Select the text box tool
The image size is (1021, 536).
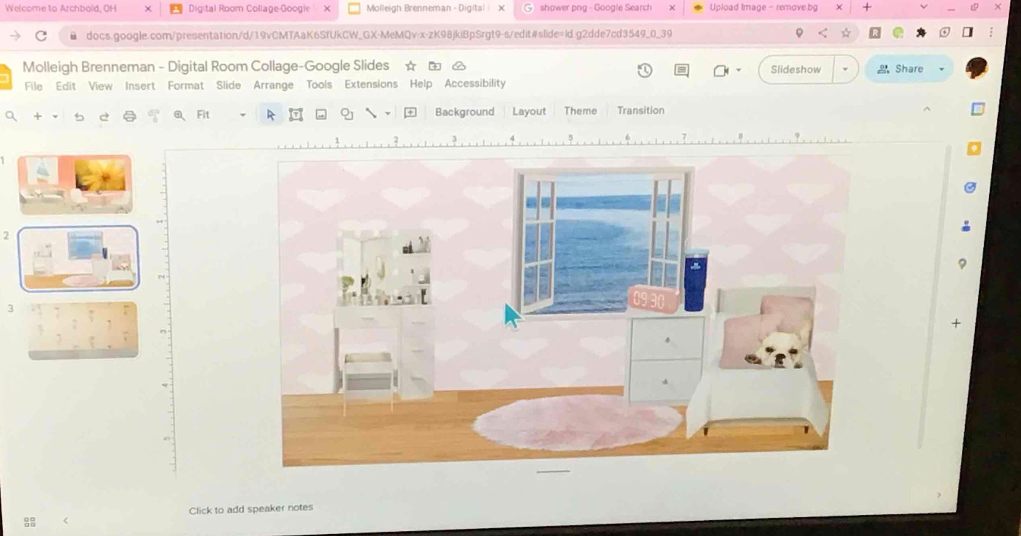[x=295, y=115]
